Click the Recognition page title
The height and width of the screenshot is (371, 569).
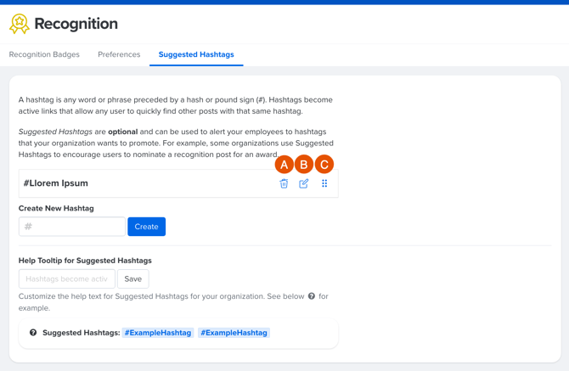76,24
